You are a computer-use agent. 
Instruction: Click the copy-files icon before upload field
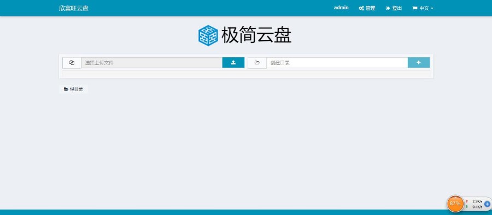coord(72,62)
